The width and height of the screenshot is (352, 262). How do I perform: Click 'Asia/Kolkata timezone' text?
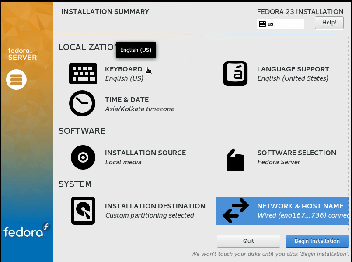pyautogui.click(x=139, y=109)
